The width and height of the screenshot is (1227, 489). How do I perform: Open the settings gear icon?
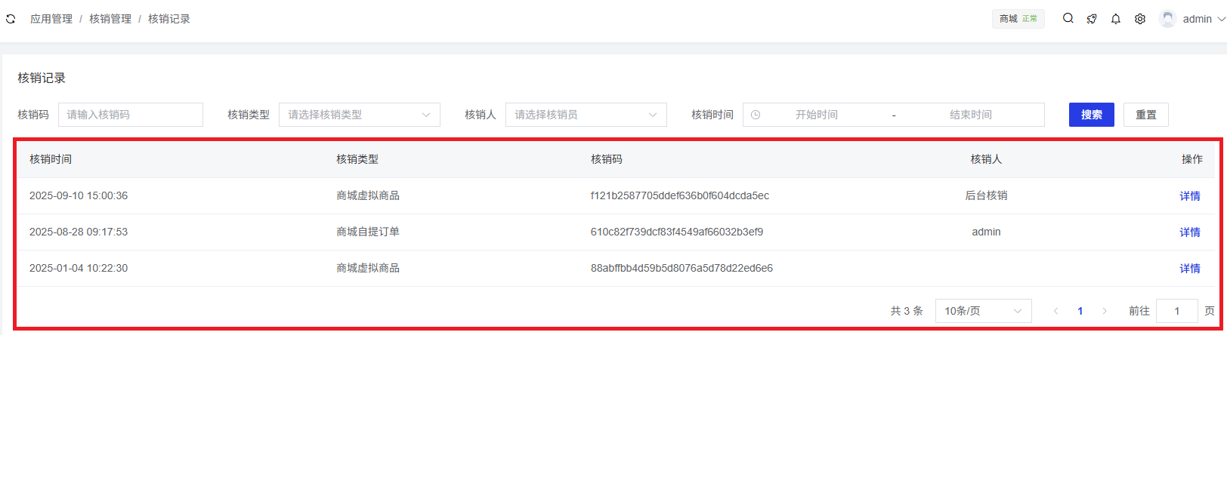tap(1140, 19)
